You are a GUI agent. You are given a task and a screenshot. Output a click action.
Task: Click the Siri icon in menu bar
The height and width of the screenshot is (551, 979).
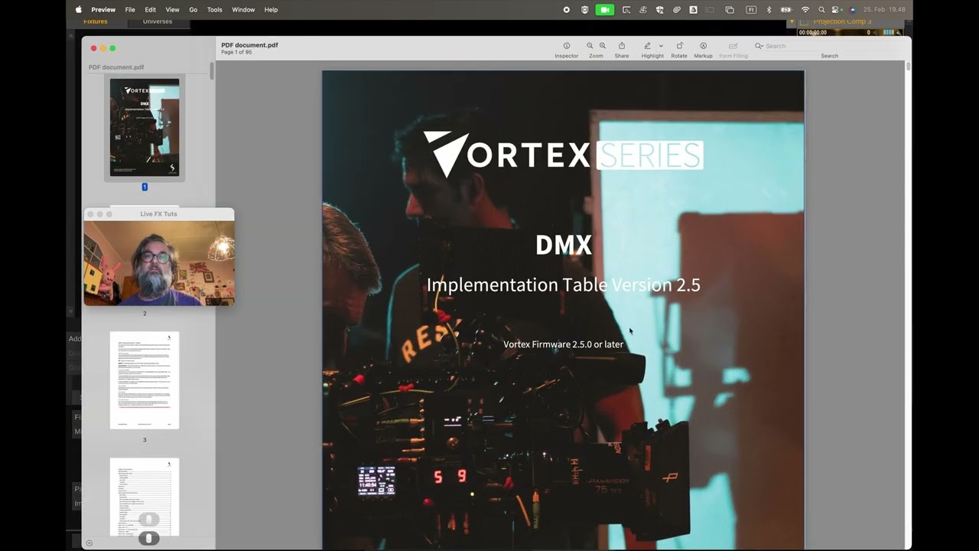[x=853, y=10]
